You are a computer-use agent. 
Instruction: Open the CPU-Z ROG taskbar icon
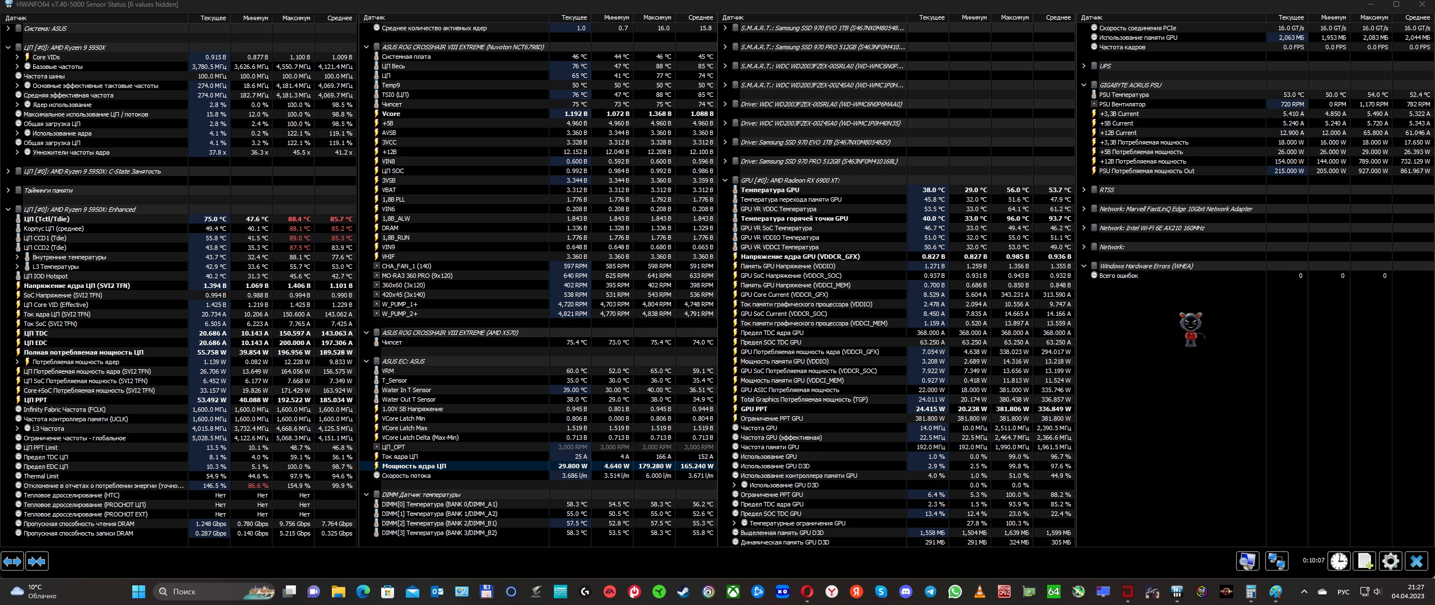1004,592
